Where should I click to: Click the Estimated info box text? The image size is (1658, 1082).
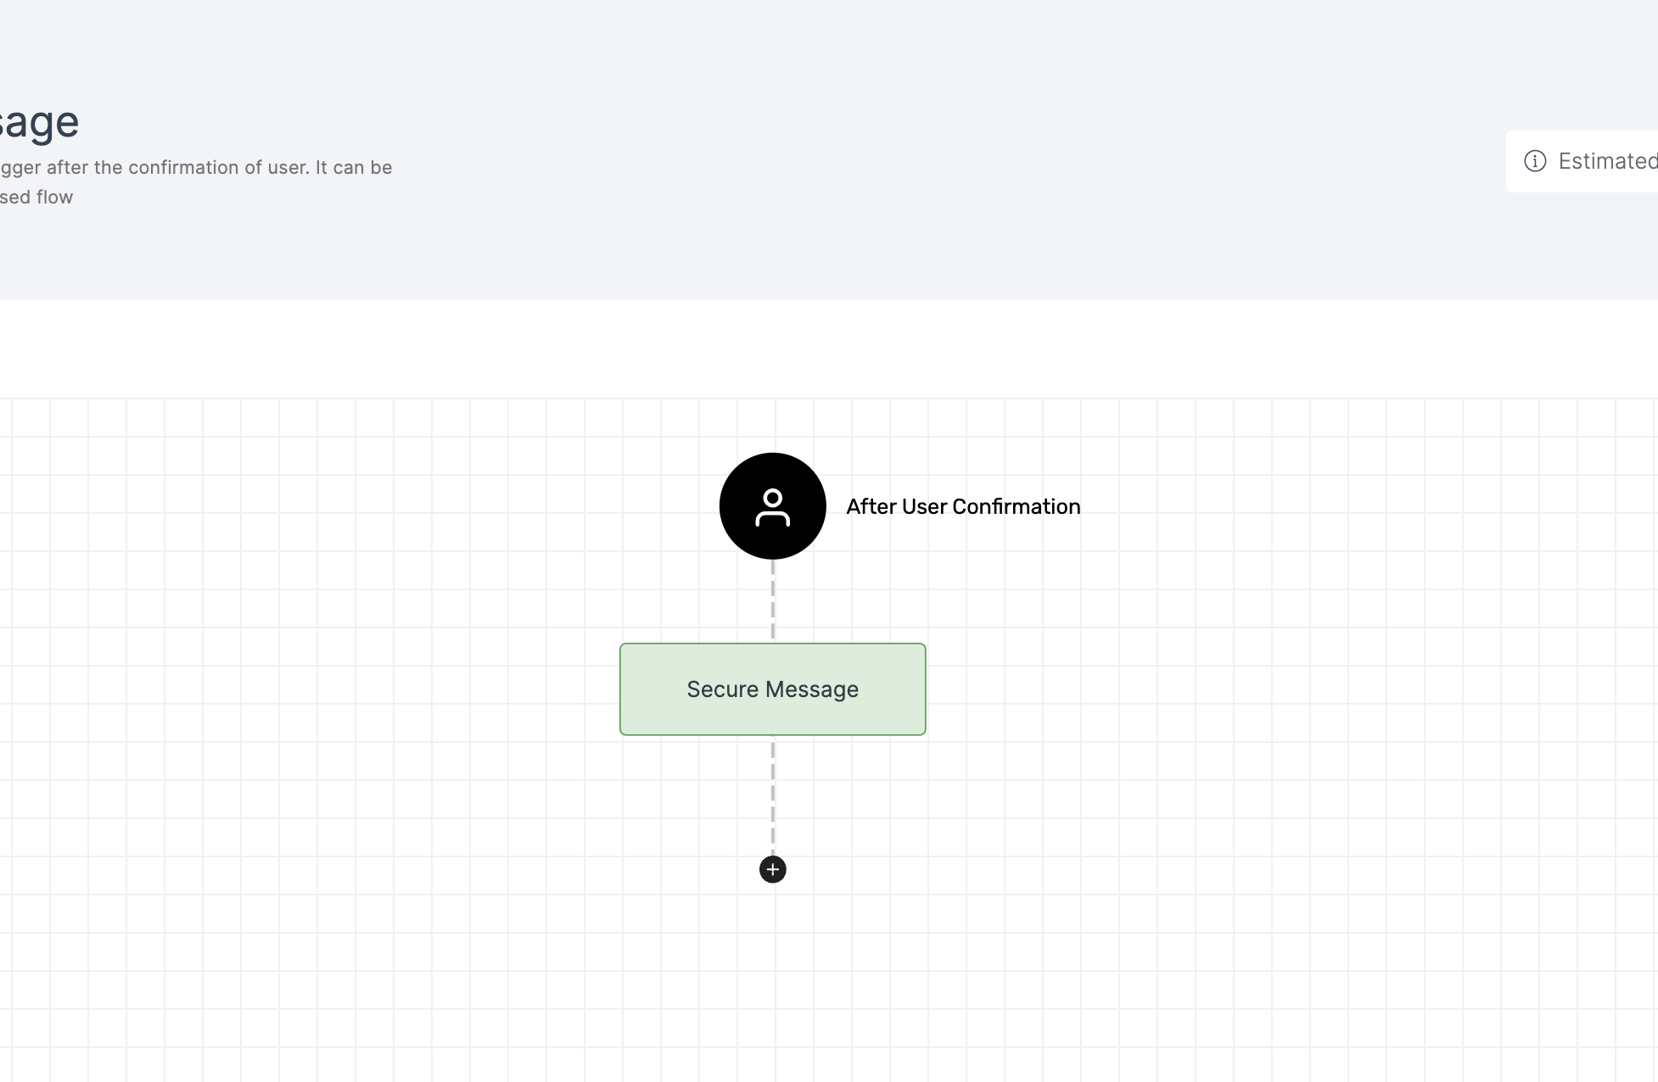click(x=1608, y=161)
